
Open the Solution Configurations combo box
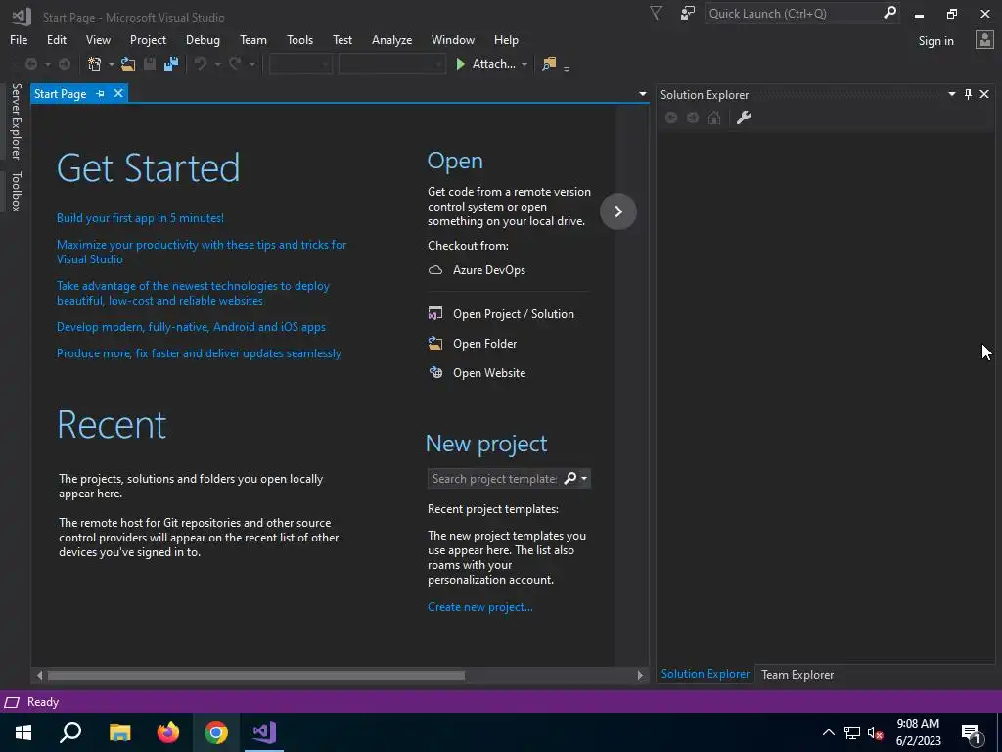[300, 64]
